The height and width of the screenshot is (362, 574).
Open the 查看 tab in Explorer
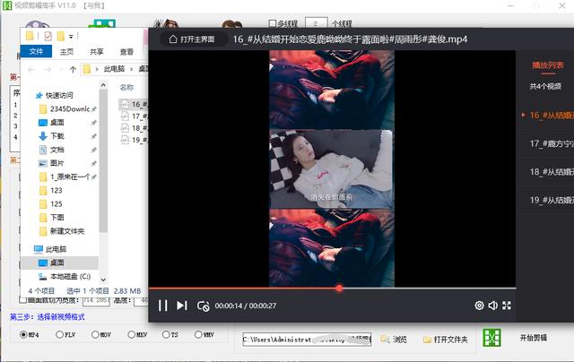click(126, 52)
